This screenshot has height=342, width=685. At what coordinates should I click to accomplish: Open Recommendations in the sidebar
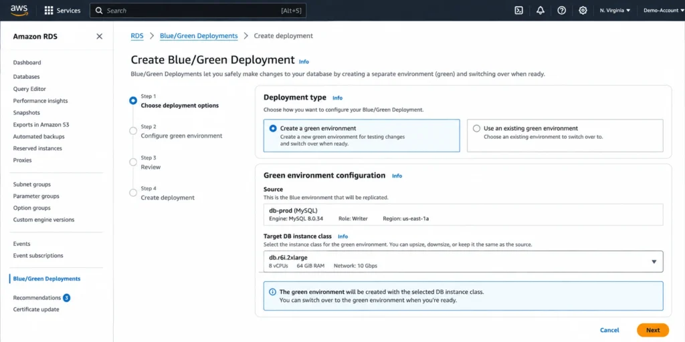(x=37, y=298)
